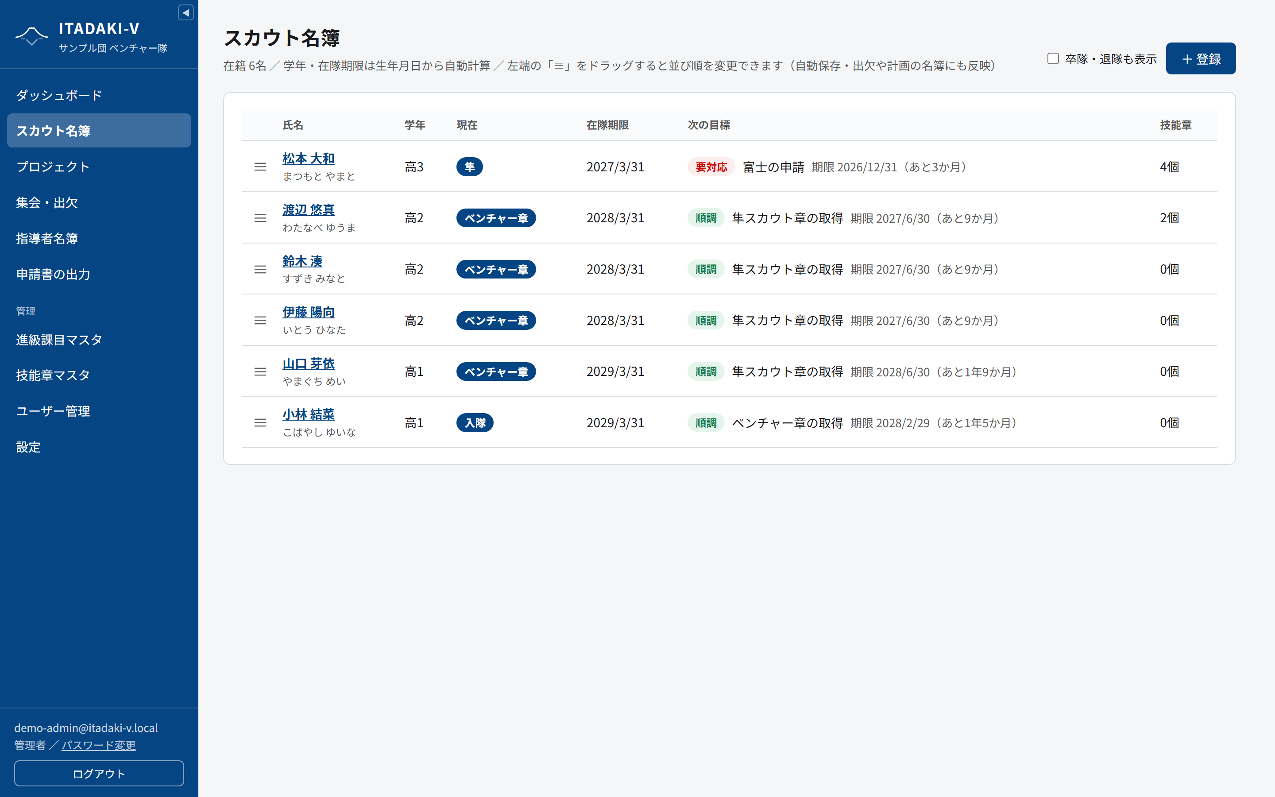This screenshot has width=1275, height=797.
Task: Open 設定 in the sidebar
Action: pyautogui.click(x=99, y=447)
